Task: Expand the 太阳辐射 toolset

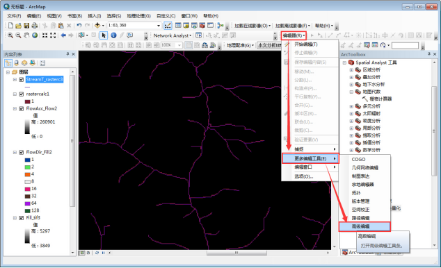Action: point(351,114)
